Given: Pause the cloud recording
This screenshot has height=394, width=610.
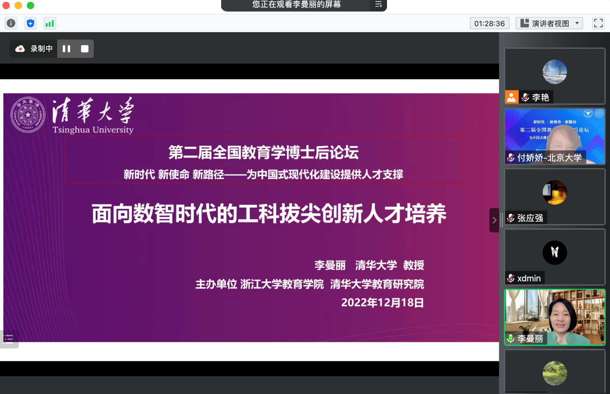Looking at the screenshot, I should (66, 49).
